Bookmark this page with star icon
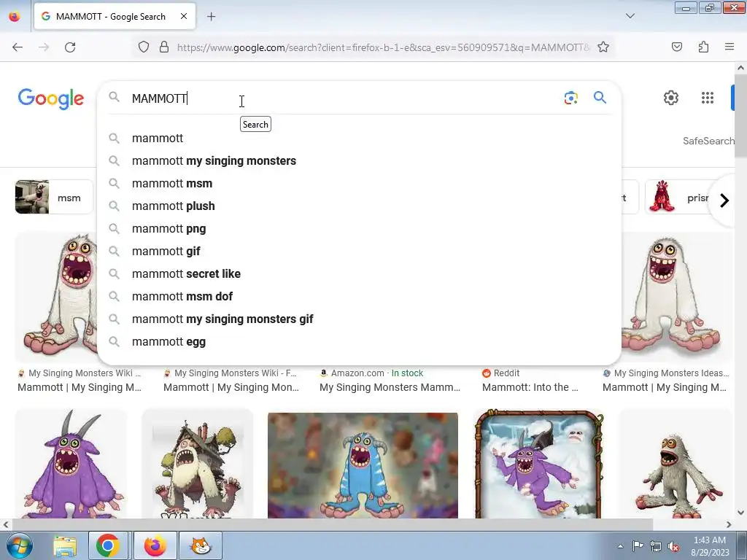The image size is (747, 560). [603, 47]
